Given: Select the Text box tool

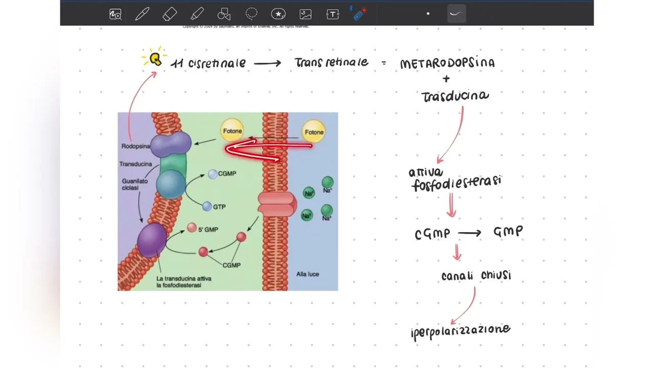Looking at the screenshot, I should (333, 14).
